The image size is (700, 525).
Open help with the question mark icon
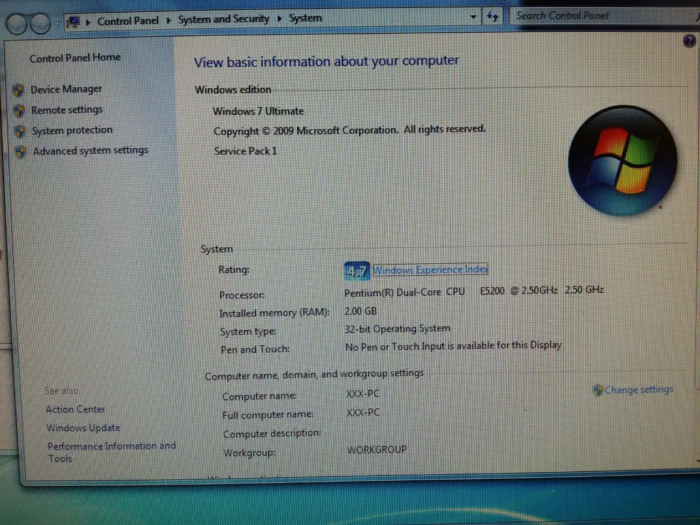click(x=689, y=41)
